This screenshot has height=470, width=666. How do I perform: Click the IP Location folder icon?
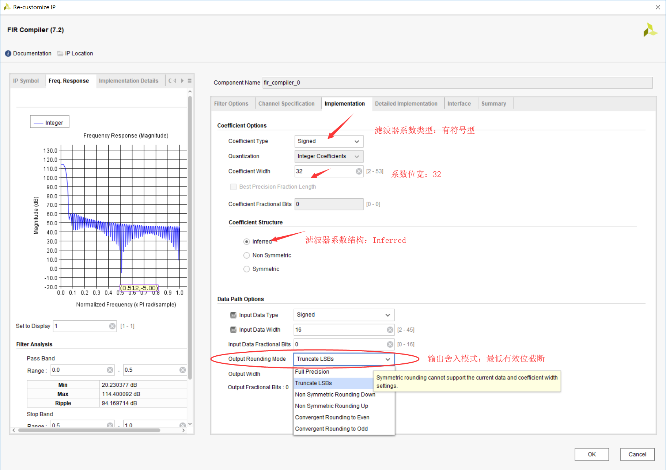tap(60, 53)
